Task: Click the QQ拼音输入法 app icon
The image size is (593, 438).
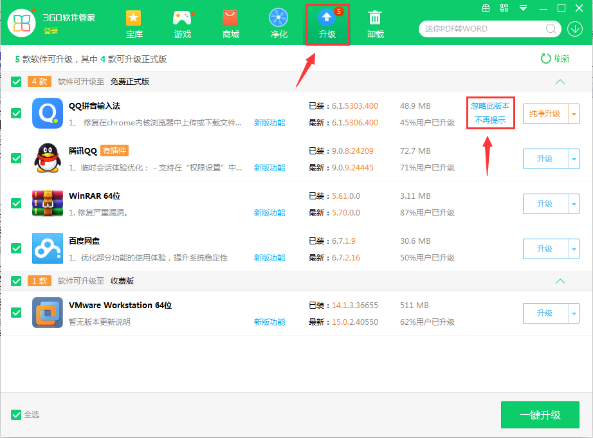Action: point(48,113)
